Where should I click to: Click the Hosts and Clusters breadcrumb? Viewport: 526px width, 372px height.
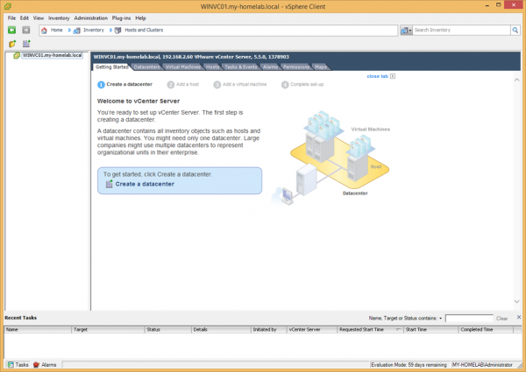tap(144, 30)
